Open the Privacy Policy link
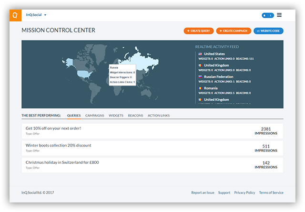Image resolution: width=305 pixels, height=212 pixels. pyautogui.click(x=244, y=193)
